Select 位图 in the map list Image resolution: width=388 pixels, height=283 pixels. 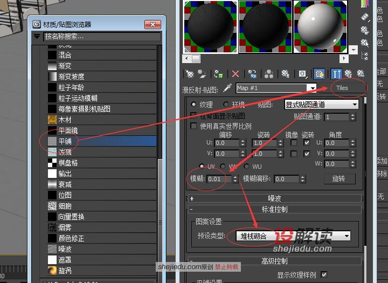(x=102, y=195)
